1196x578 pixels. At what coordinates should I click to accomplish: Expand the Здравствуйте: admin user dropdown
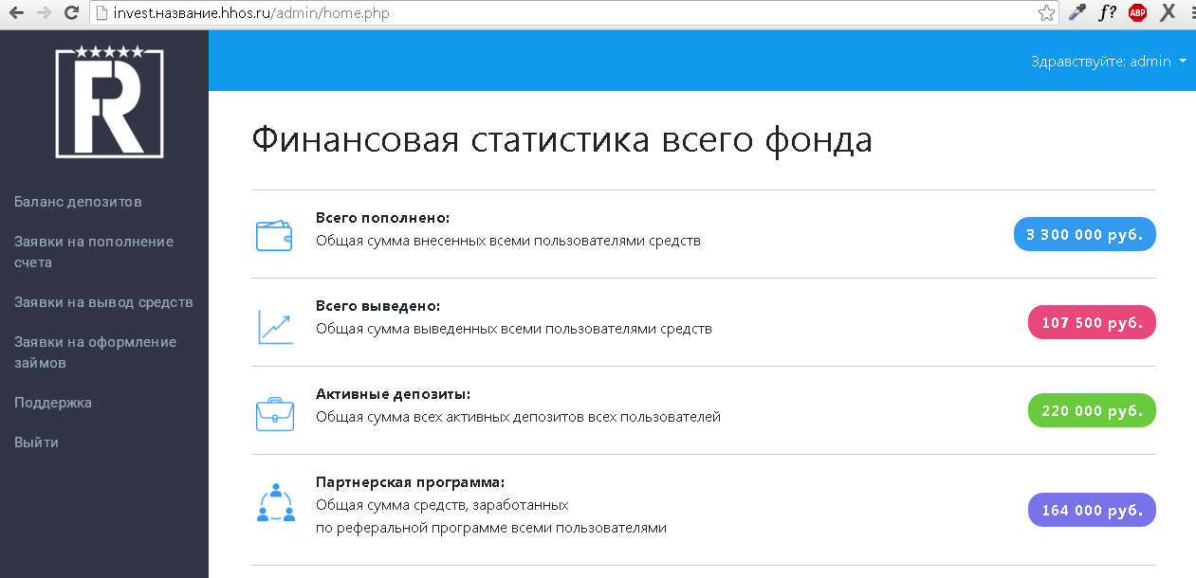coord(1108,62)
